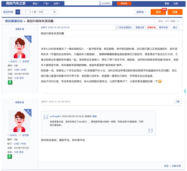Click 地板 link in the quote

[x=94, y=116]
